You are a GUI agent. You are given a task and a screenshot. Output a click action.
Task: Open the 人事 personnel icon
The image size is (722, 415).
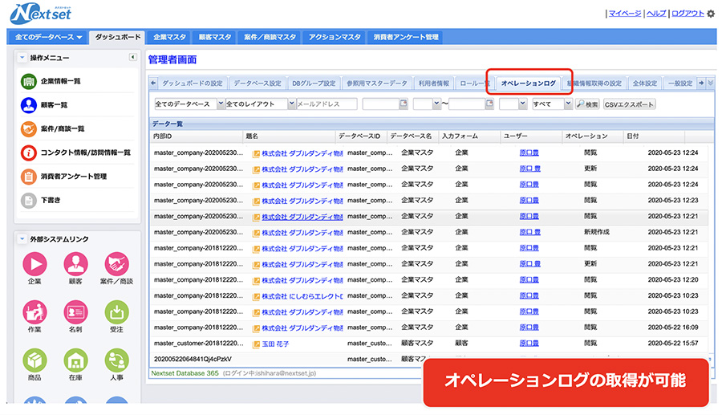[x=116, y=360]
